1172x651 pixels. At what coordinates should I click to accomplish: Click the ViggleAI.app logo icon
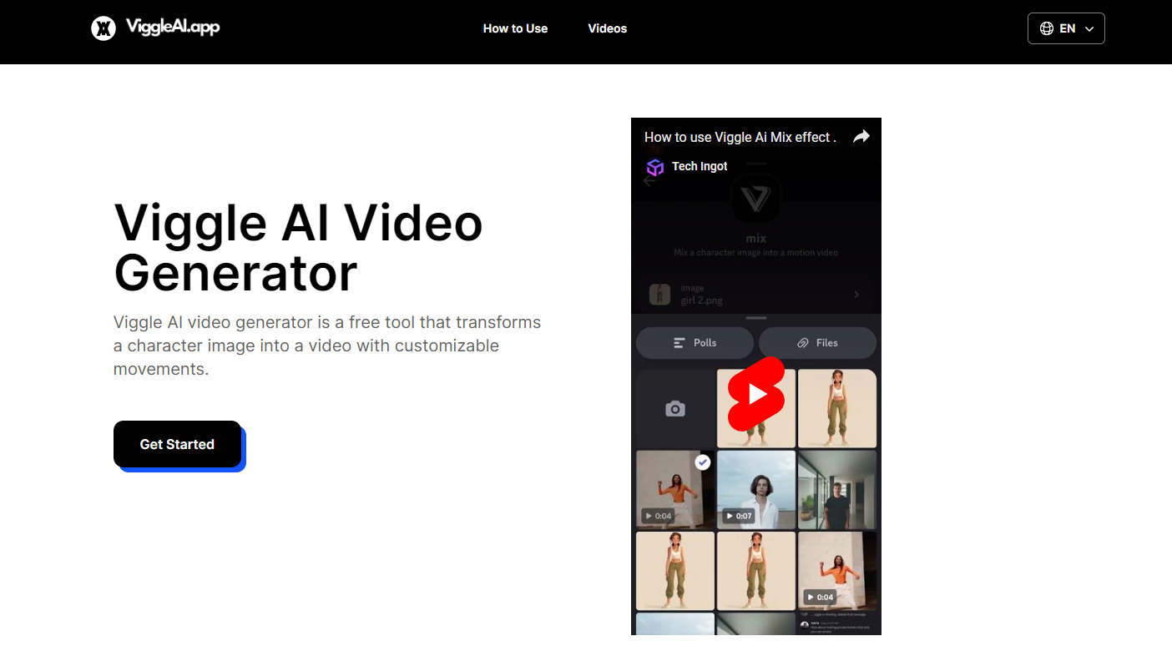tap(103, 28)
